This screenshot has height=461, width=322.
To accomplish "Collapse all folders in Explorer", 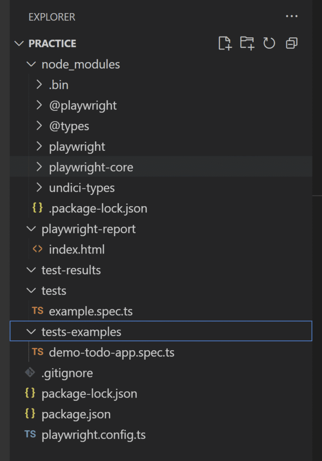I will [292, 43].
